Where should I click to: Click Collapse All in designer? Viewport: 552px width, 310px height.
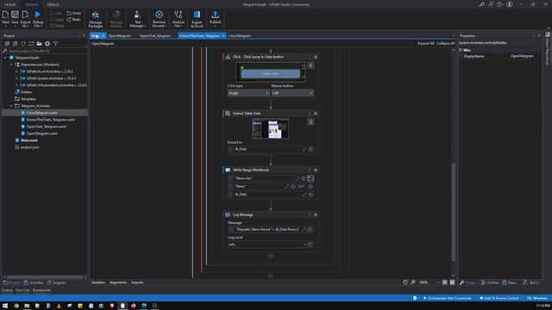point(445,43)
